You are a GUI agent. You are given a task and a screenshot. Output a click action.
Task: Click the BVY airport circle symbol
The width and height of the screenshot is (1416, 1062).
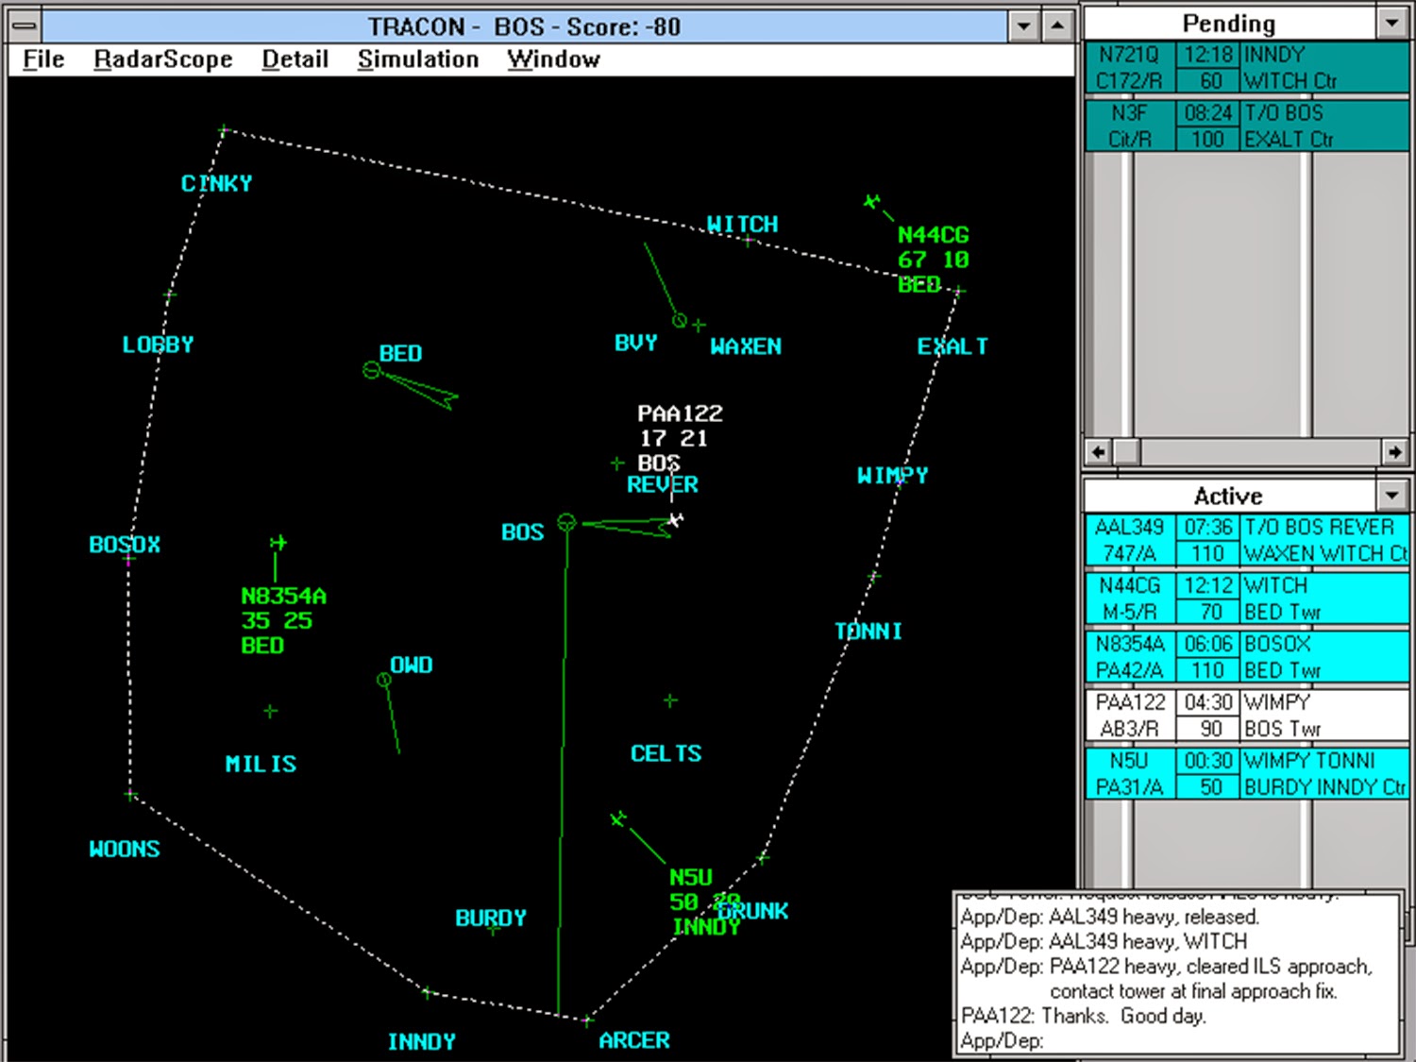coord(679,321)
